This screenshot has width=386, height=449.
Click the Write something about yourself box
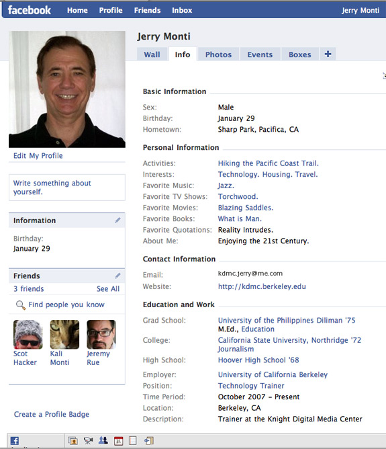tap(67, 188)
